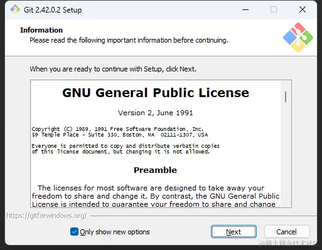Click the Copyright (C) 1989, 1991 line
This screenshot has height=250, width=322.
click(x=117, y=129)
